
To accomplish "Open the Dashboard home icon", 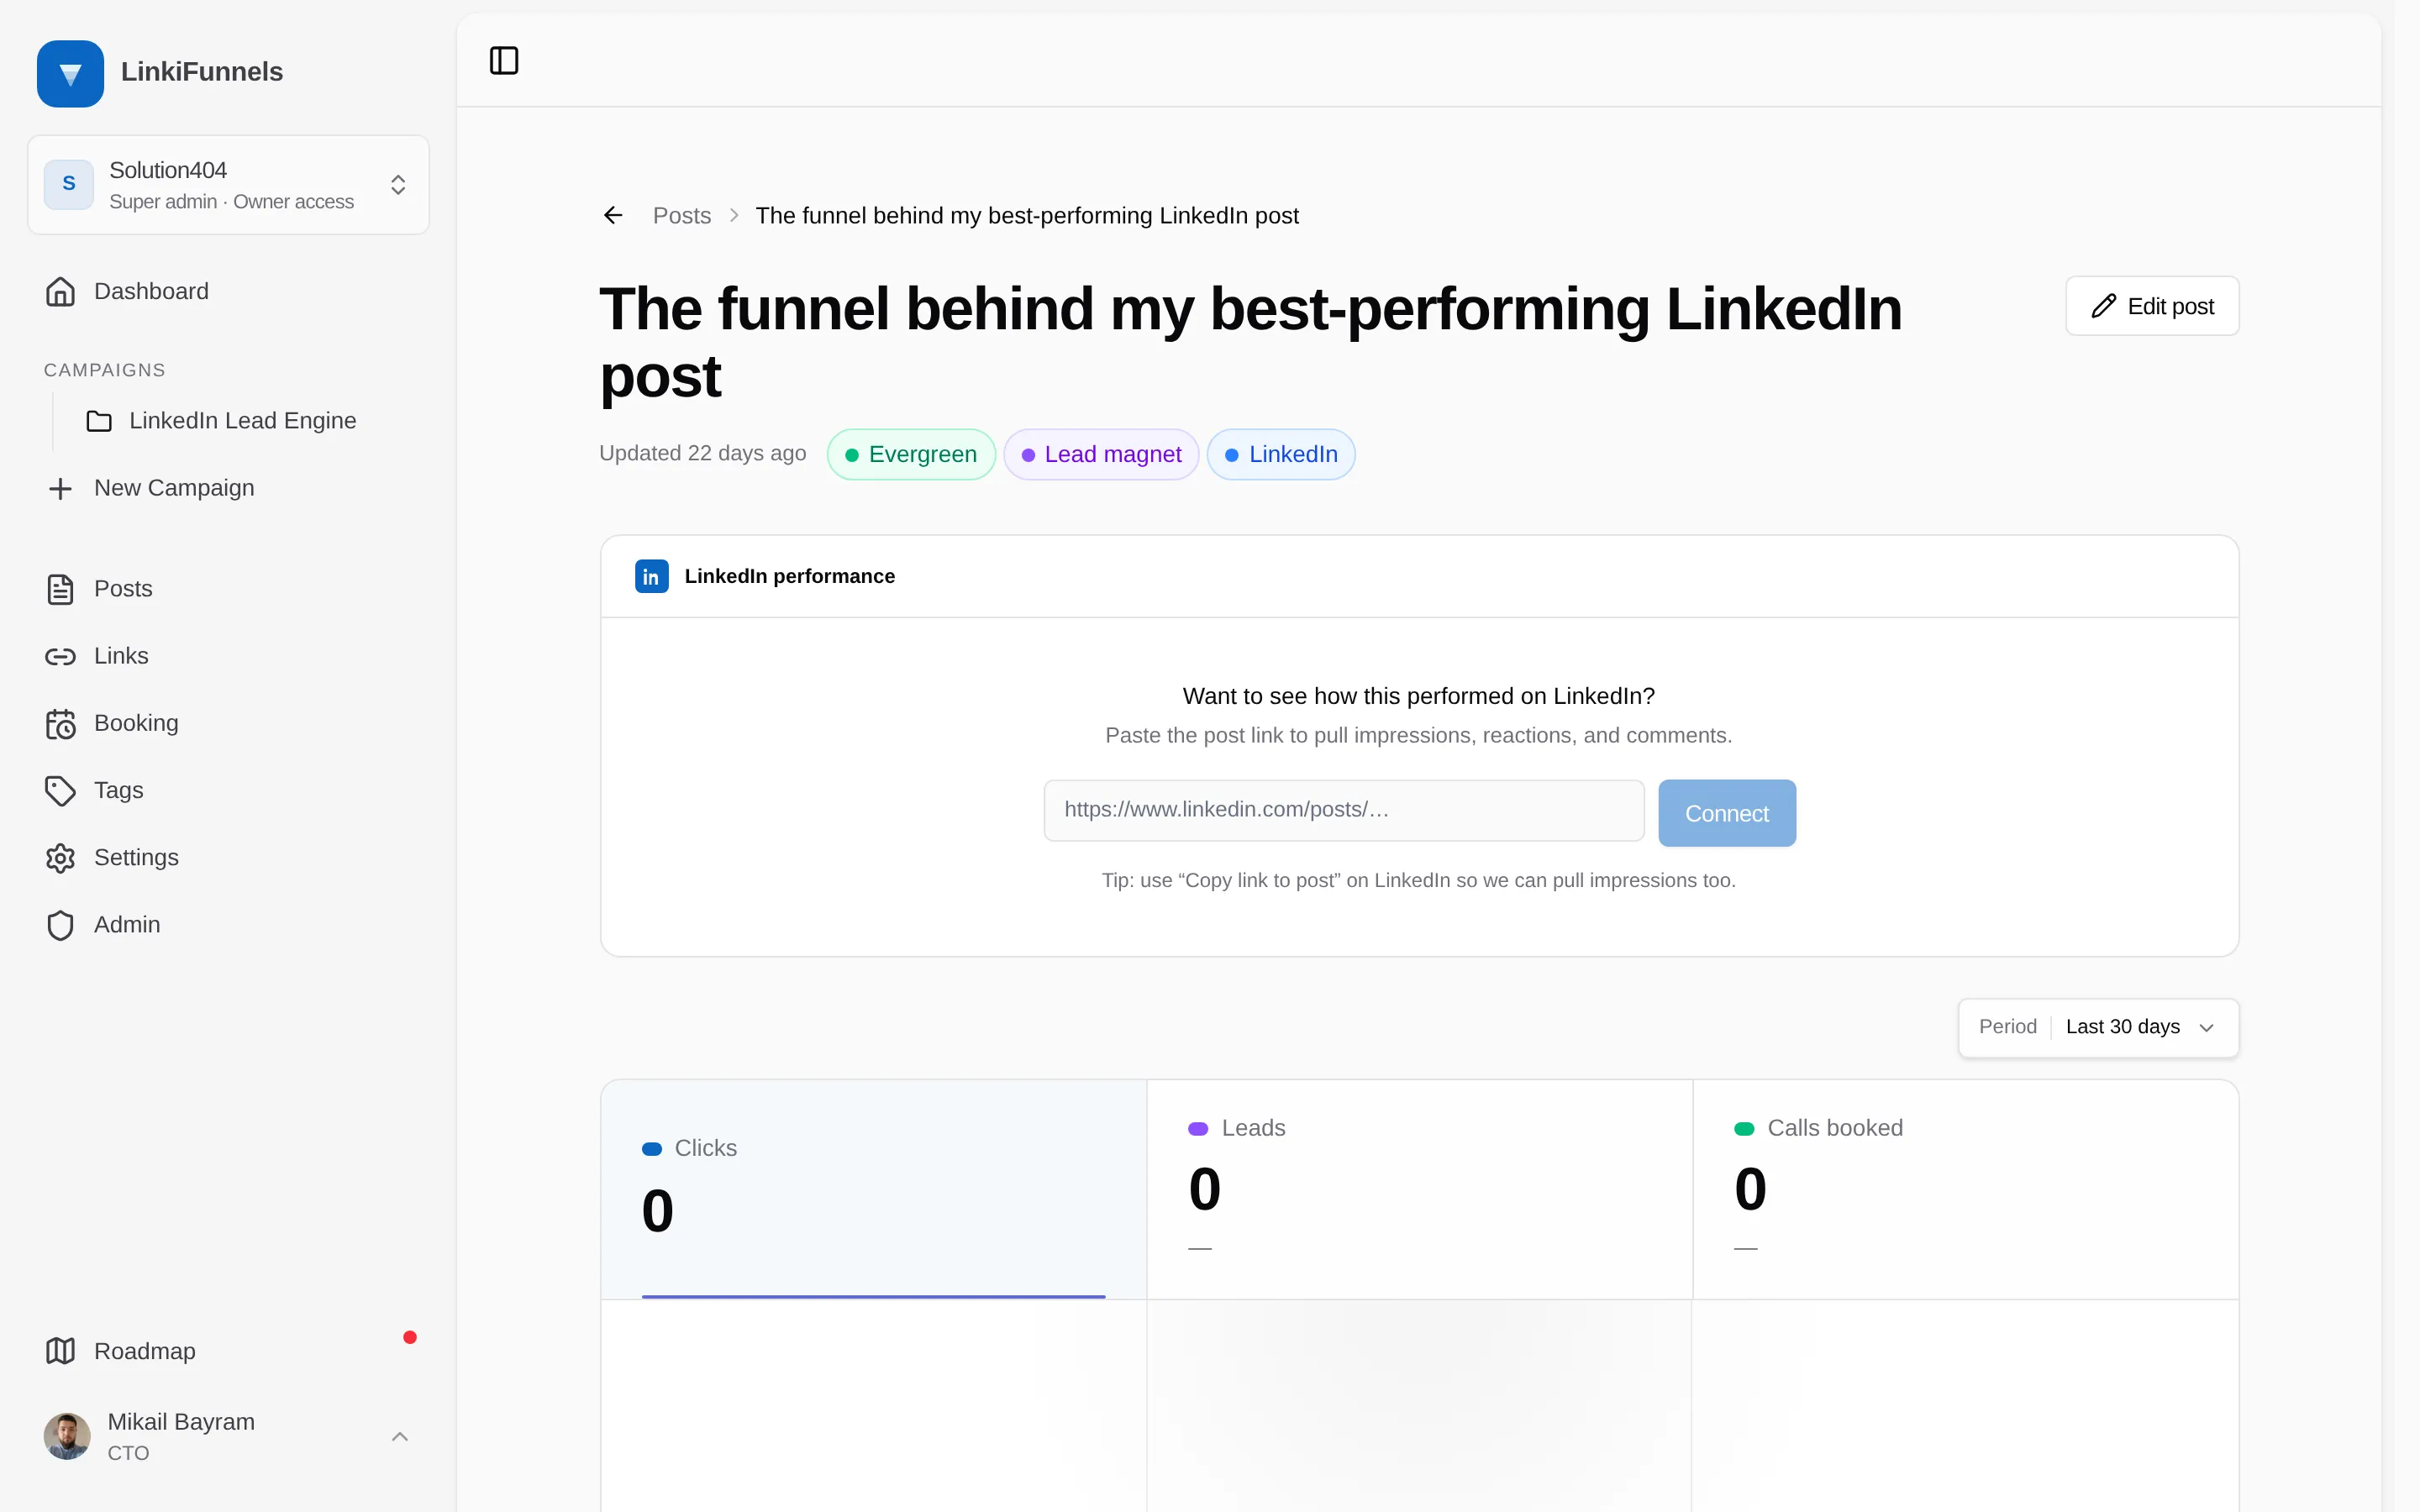I will click(x=60, y=291).
